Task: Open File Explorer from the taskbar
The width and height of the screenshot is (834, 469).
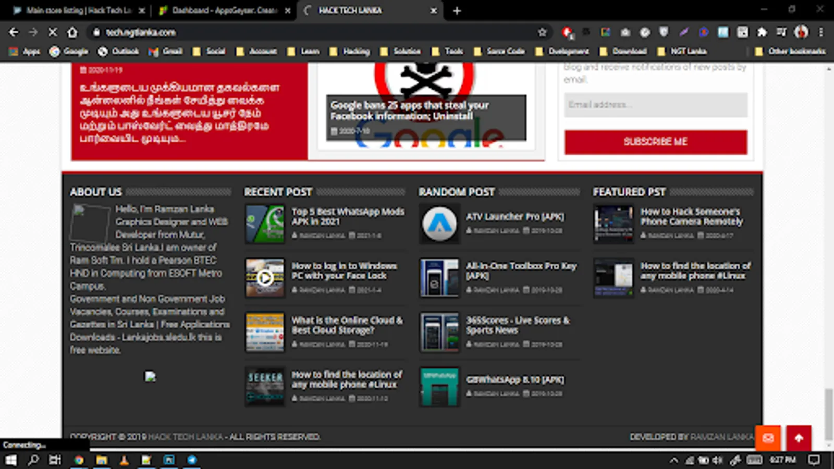Action: pyautogui.click(x=102, y=460)
